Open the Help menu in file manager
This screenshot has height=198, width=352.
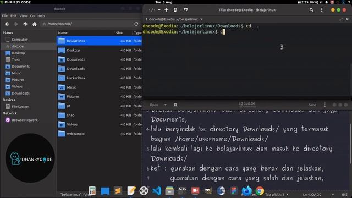coord(41,16)
